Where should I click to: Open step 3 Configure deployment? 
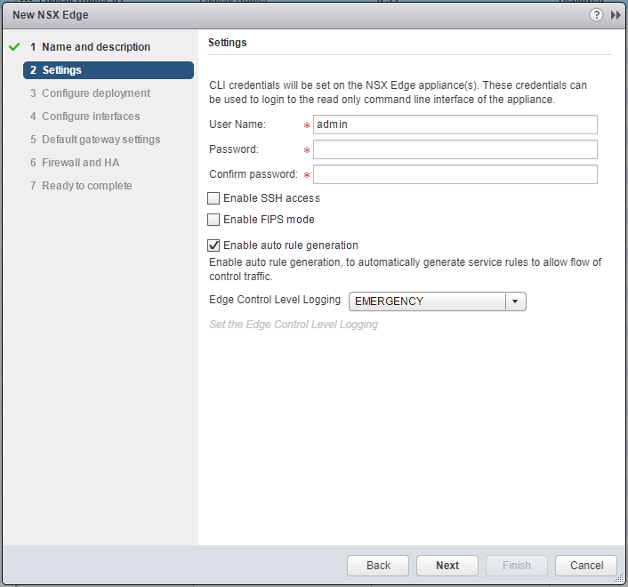pyautogui.click(x=96, y=93)
